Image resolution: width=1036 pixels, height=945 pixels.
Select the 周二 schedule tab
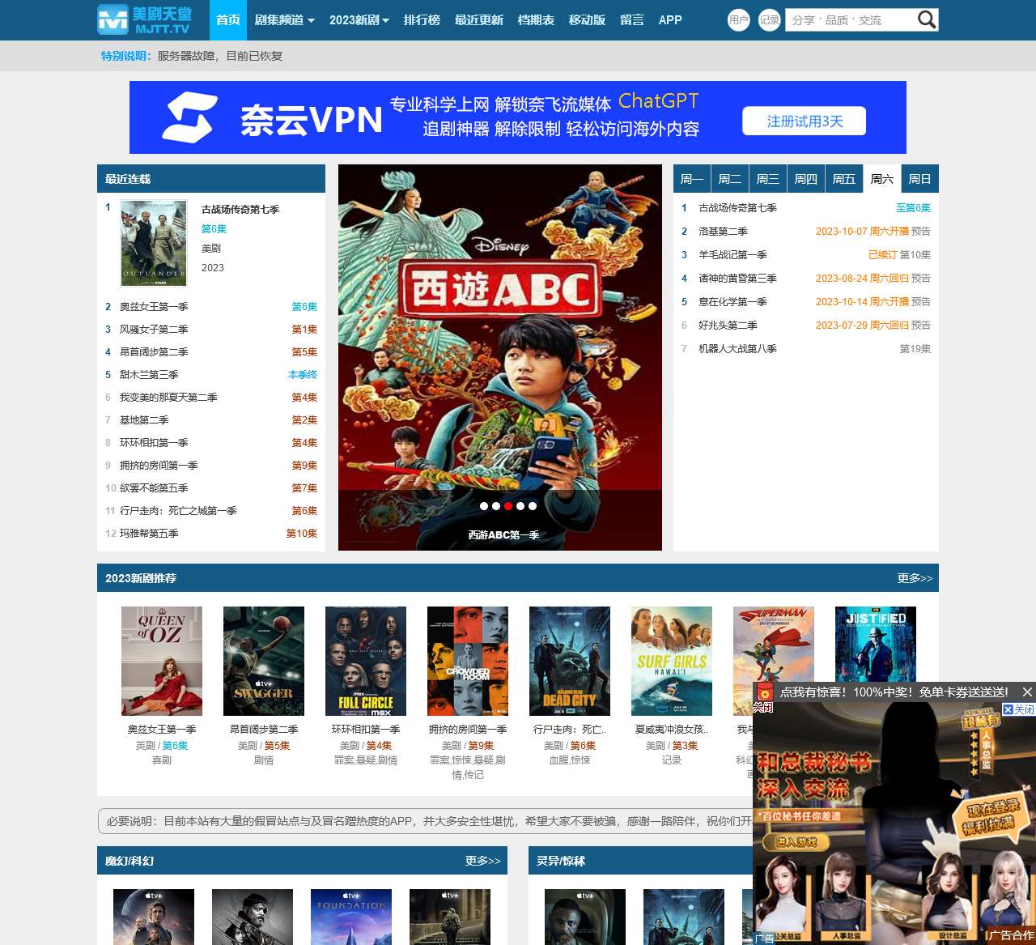730,179
